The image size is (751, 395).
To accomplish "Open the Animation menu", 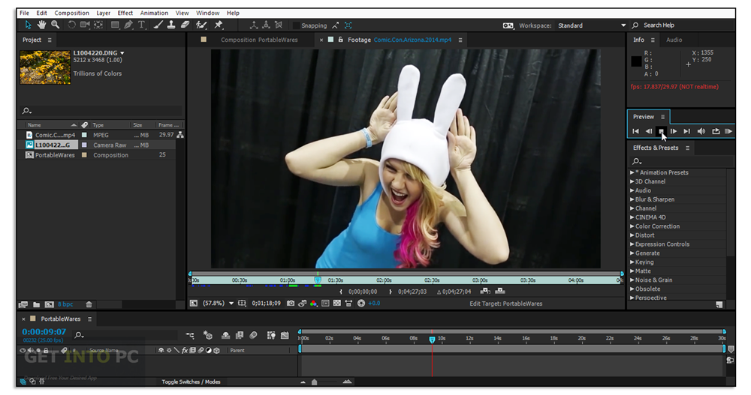I will 154,13.
